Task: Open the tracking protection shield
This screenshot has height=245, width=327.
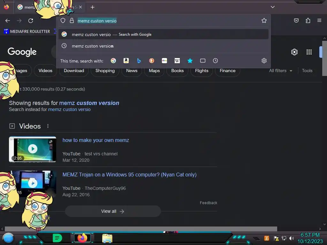Action: (x=63, y=20)
